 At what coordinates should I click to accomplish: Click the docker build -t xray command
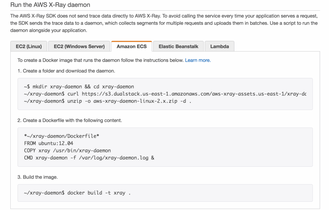click(77, 193)
